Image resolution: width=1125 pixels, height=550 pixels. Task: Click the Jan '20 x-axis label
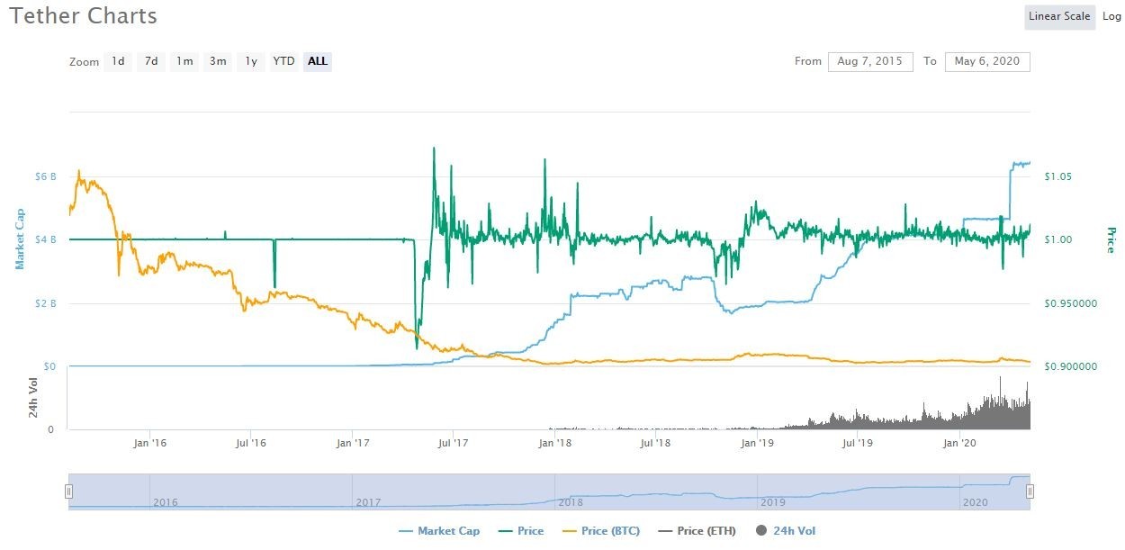[960, 442]
